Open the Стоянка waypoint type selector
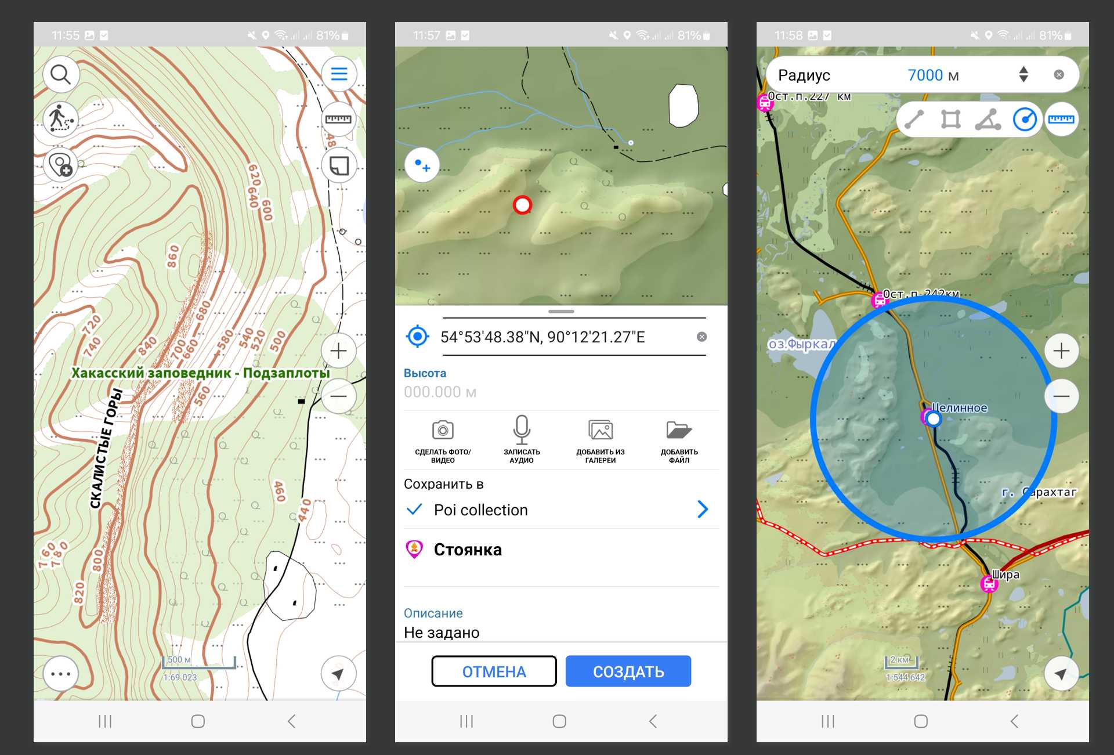Image resolution: width=1114 pixels, height=755 pixels. 468,550
